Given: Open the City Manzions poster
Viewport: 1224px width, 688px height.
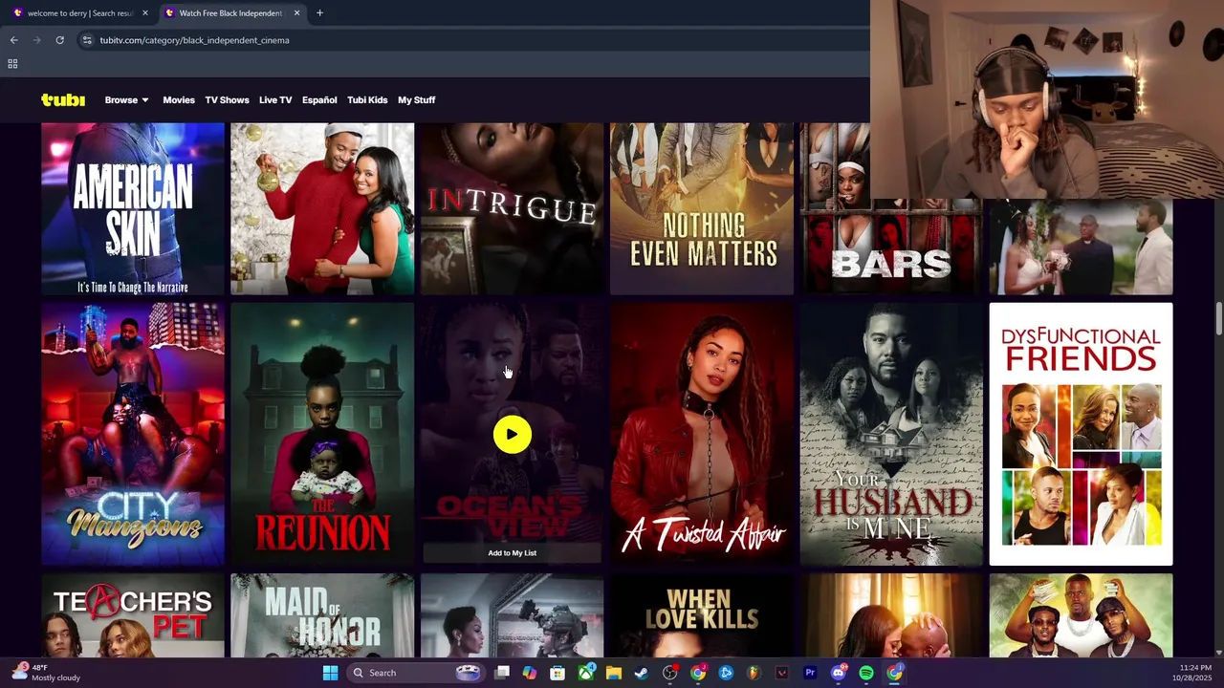Looking at the screenshot, I should coord(133,434).
